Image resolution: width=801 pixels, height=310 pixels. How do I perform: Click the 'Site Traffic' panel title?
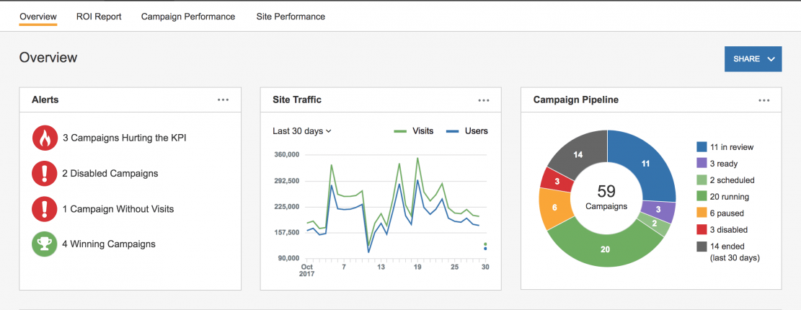297,100
